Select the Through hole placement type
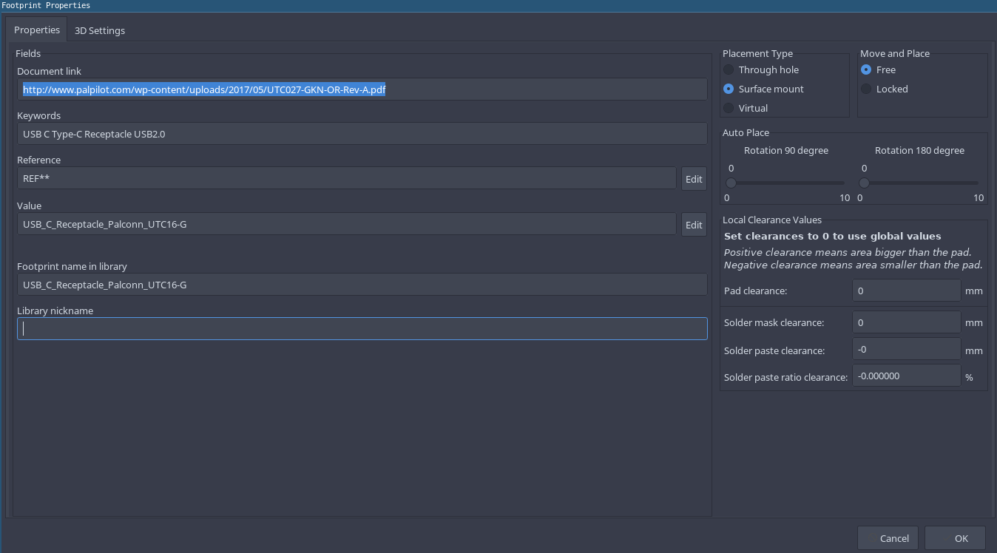 point(729,69)
